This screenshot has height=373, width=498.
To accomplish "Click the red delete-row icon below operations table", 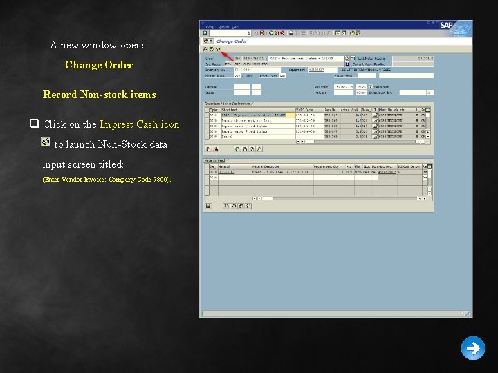I will 216,149.
